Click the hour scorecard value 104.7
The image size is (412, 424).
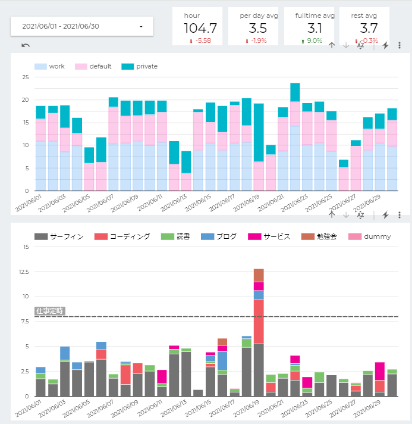tap(200, 29)
